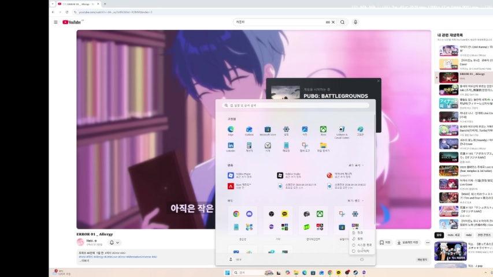Click the Start menu search box

pyautogui.click(x=296, y=106)
